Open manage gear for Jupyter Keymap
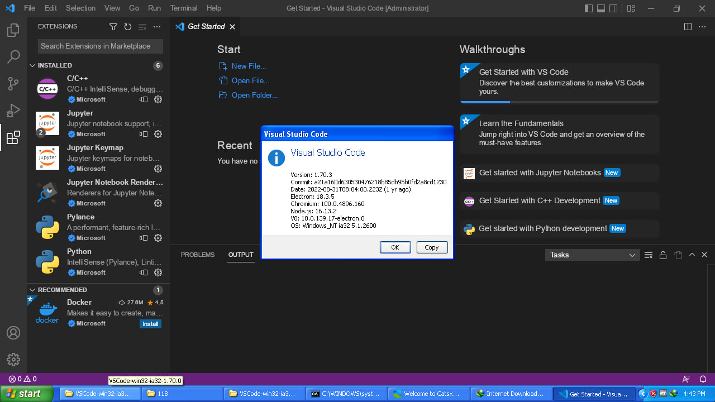This screenshot has height=402, width=715. tap(158, 169)
